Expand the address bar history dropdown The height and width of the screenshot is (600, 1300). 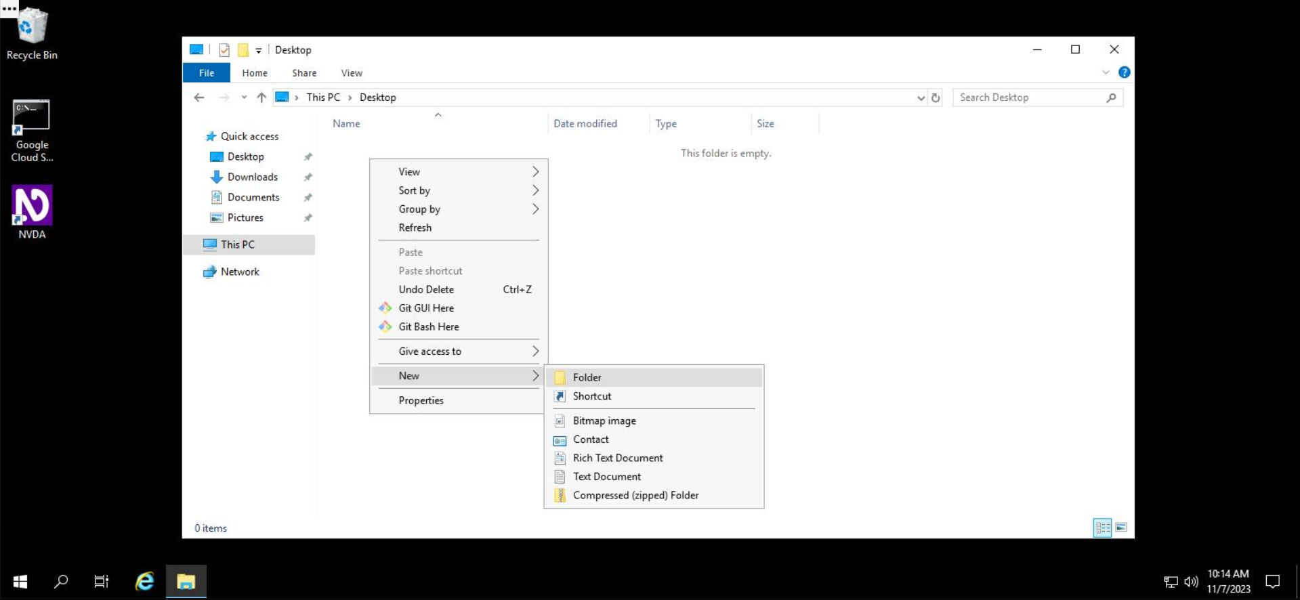921,98
